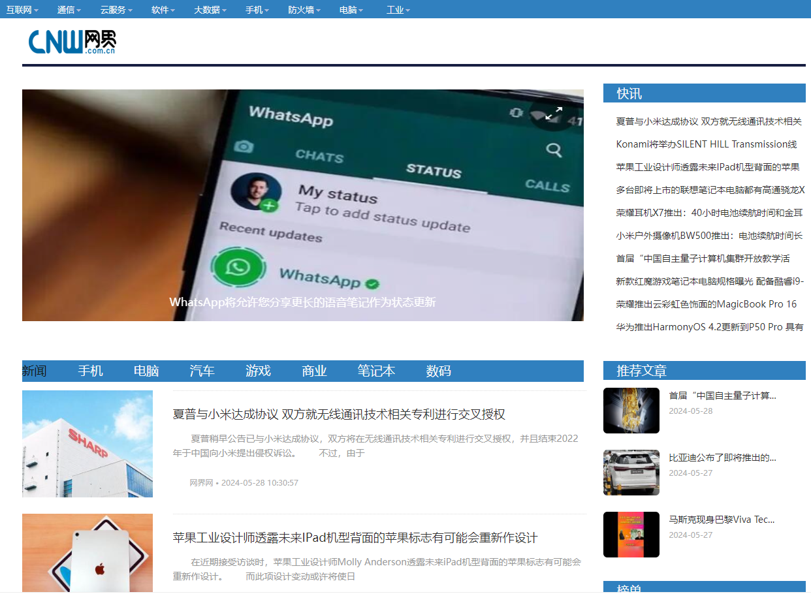Open the 比亚迪 white car recommended thumbnail
Image resolution: width=811 pixels, height=594 pixels.
pos(631,473)
